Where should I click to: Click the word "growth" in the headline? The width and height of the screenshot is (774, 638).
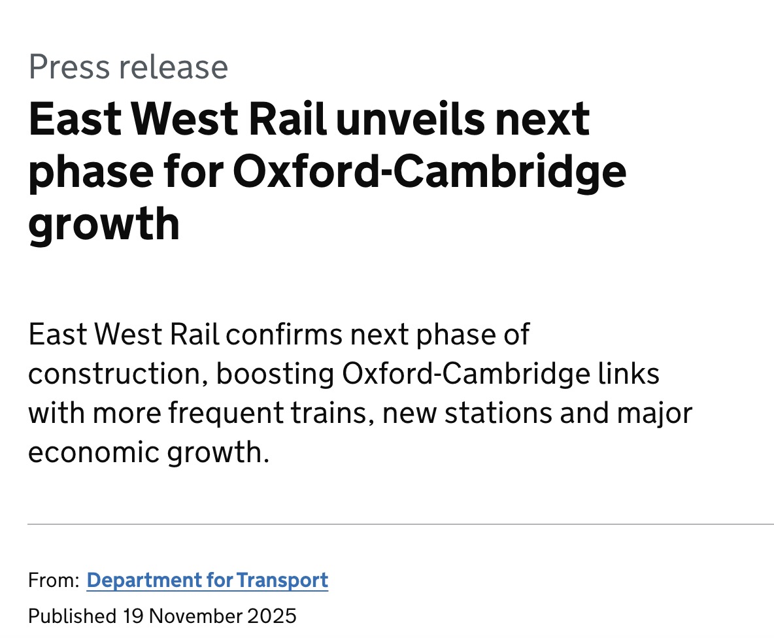coord(104,222)
